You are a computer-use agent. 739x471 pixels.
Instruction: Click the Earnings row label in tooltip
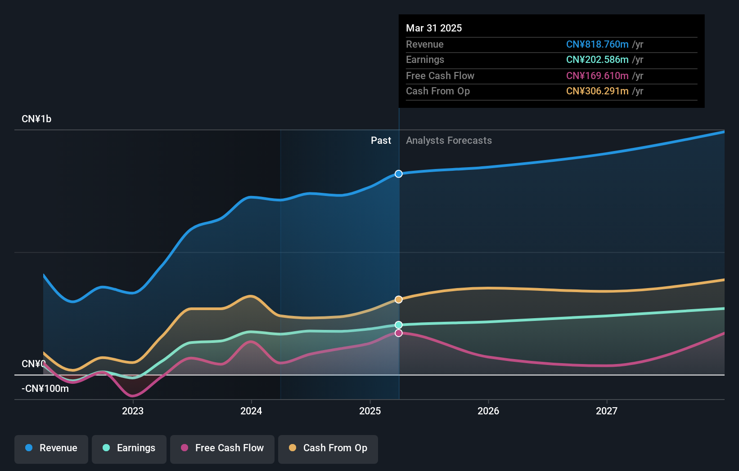(x=425, y=60)
